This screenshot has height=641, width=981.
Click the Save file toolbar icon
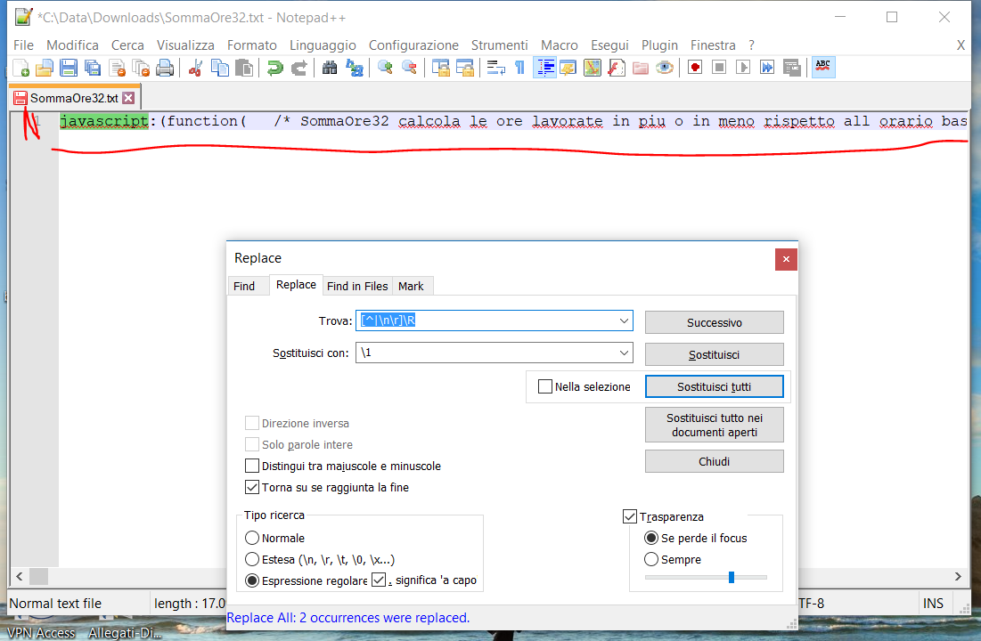(68, 68)
